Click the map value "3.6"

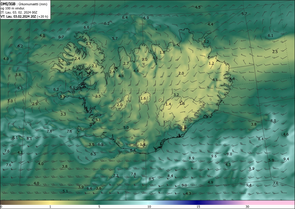point(99,188)
